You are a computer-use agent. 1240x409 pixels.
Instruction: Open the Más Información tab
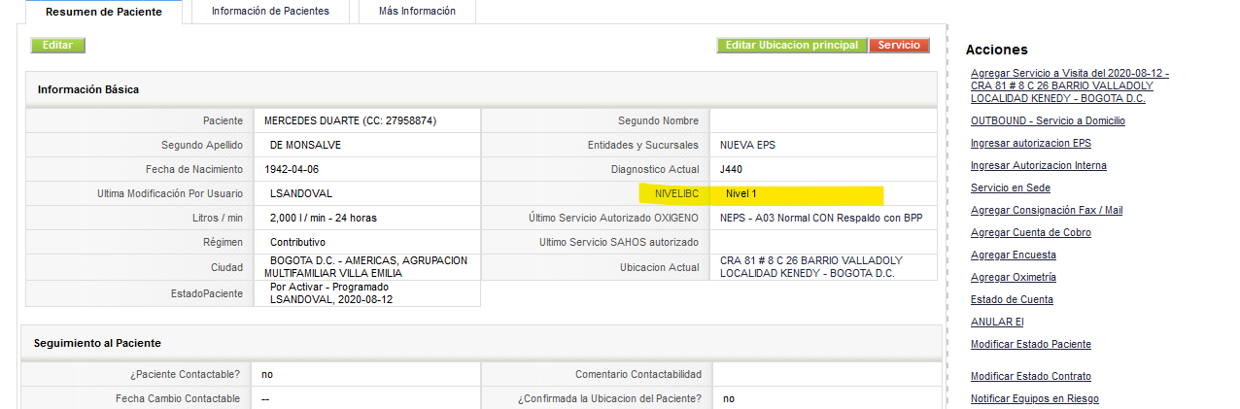[x=417, y=12]
